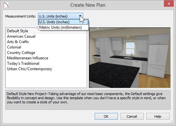Viewport: 176px width, 126px height.
Task: Select Today's Traditional style
Action: [46, 63]
